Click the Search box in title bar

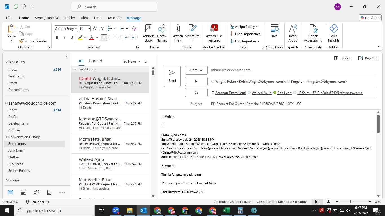tap(114, 7)
